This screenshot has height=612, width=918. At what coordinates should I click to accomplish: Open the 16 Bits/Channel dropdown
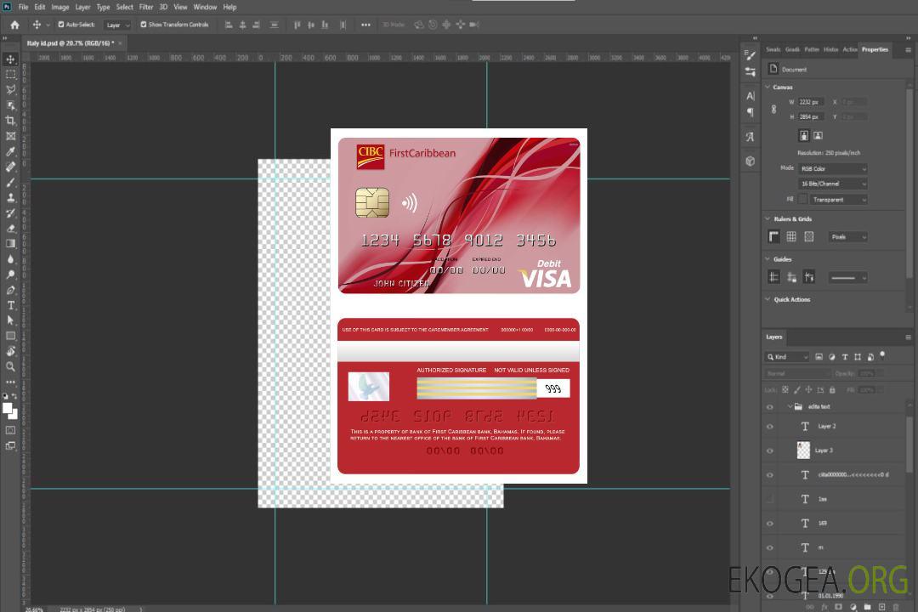coord(832,184)
